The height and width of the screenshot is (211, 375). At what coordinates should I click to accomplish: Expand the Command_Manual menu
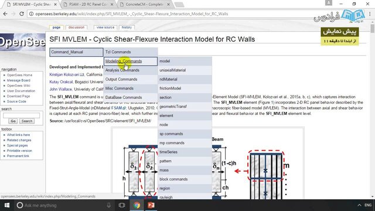point(76,52)
